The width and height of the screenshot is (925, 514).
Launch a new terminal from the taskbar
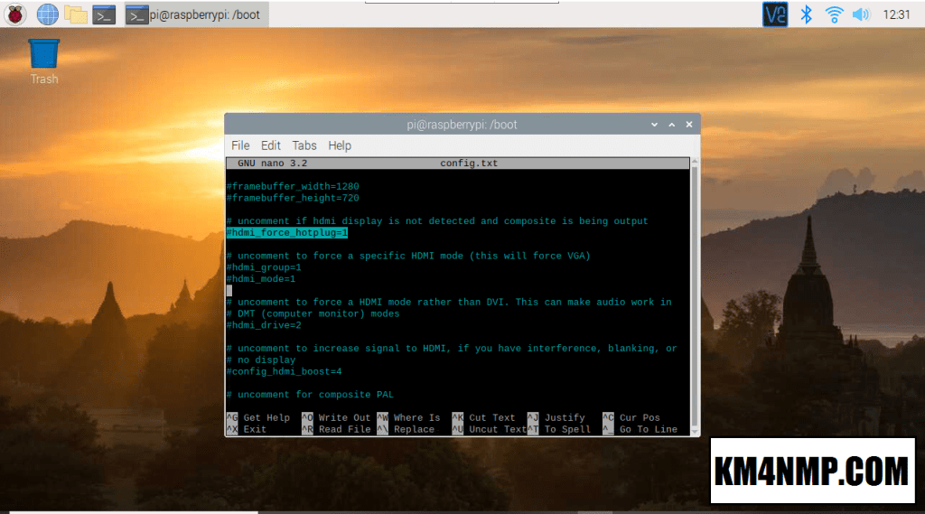point(105,14)
